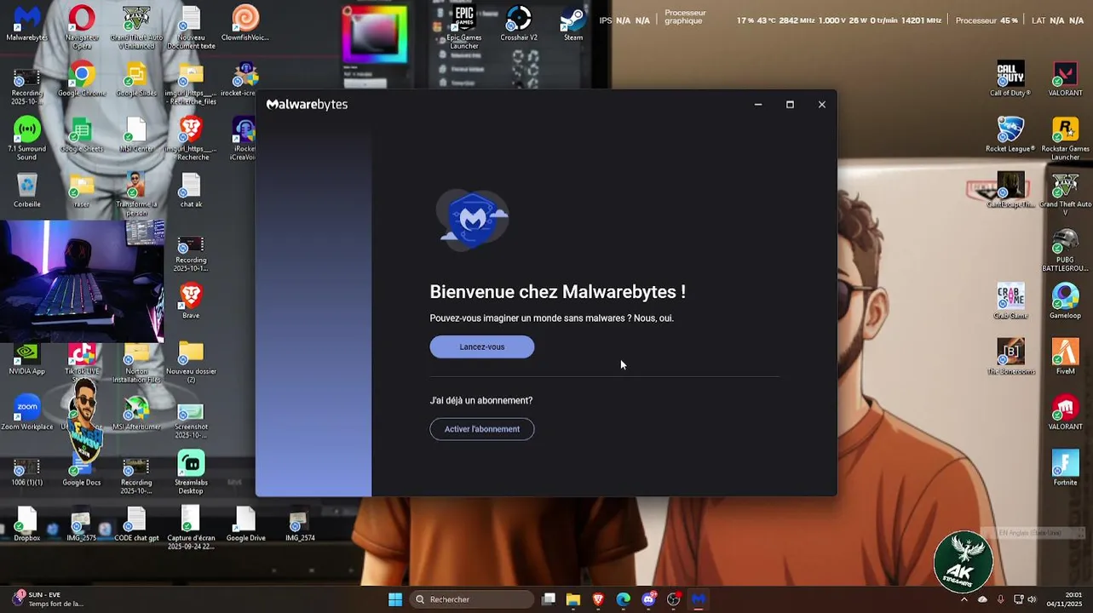The width and height of the screenshot is (1093, 613).
Task: Select Rockstar Games Launcher icon
Action: coord(1065,138)
